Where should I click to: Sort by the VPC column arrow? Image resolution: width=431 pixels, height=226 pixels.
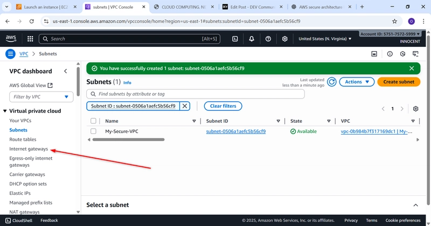pos(413,121)
